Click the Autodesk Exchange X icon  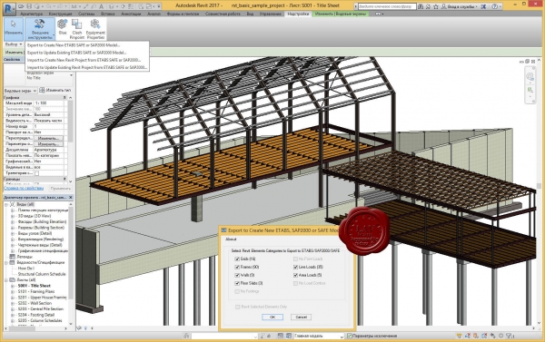(483, 6)
